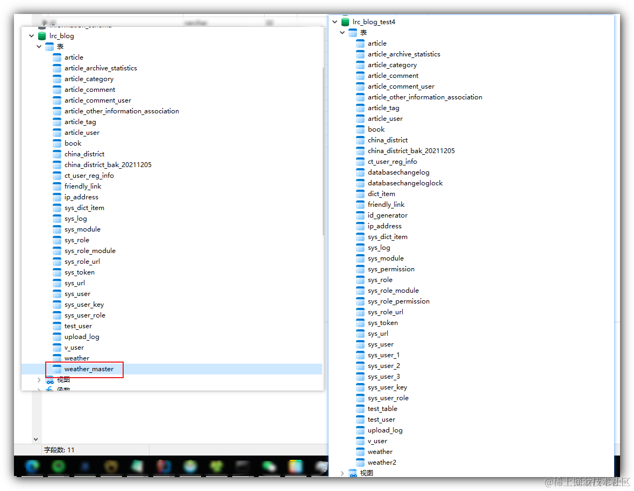The height and width of the screenshot is (491, 634).
Task: Click the 字段数: 11 status bar text
Action: (59, 450)
